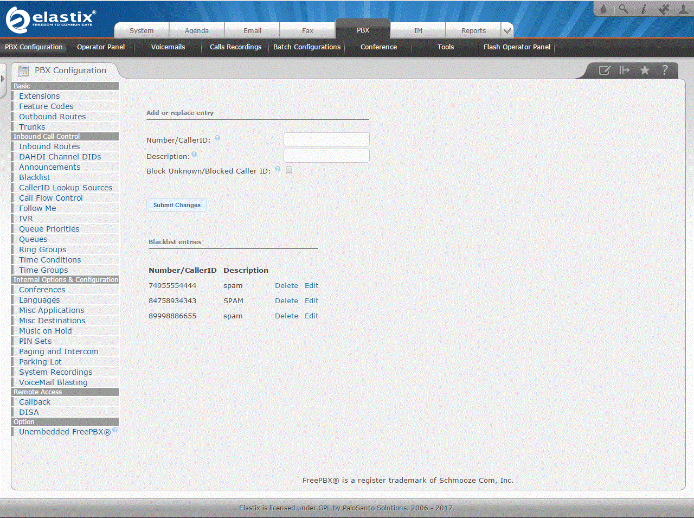
Task: Open DAHDI Channel DIDs in sidebar
Action: pos(60,157)
